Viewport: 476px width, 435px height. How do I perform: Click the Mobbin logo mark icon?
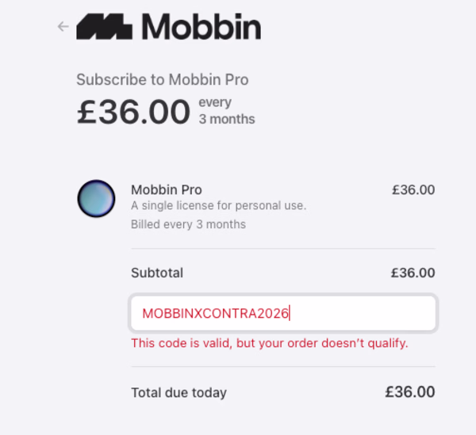point(104,26)
